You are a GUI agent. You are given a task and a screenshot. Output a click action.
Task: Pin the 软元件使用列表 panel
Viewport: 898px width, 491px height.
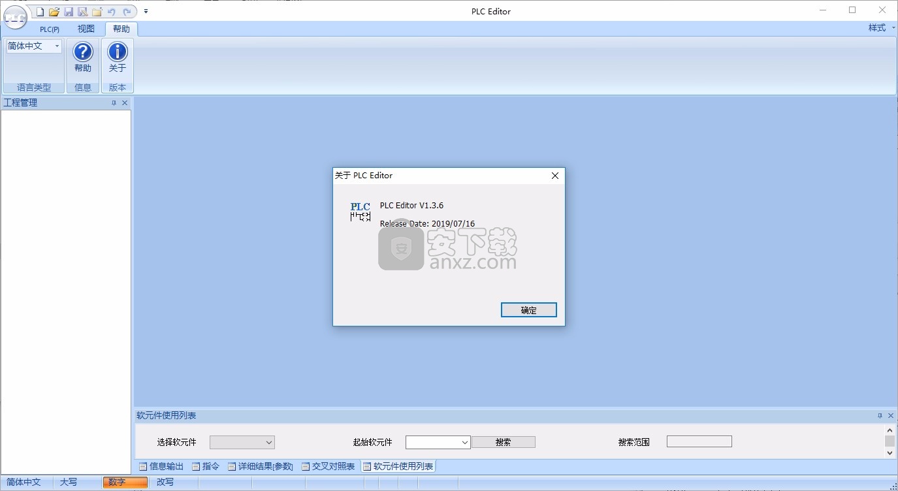click(880, 416)
